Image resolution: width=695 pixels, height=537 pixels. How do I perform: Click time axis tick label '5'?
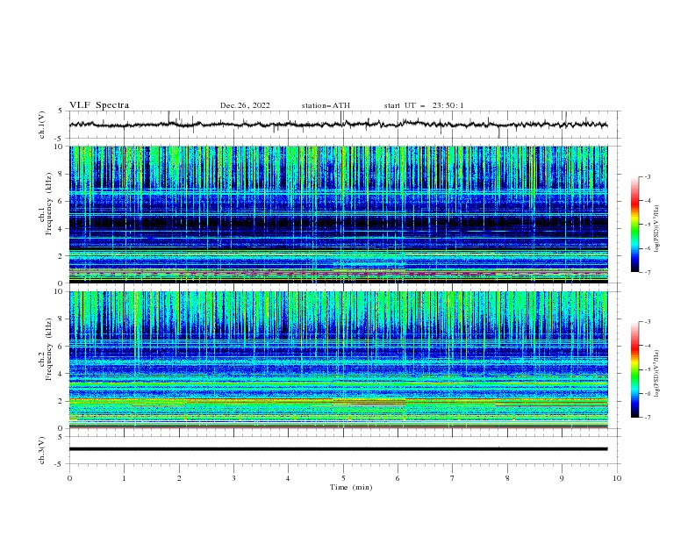(x=343, y=478)
